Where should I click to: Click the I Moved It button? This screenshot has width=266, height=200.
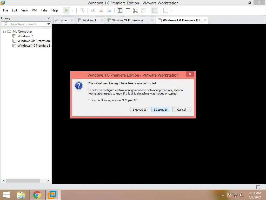pyautogui.click(x=139, y=110)
